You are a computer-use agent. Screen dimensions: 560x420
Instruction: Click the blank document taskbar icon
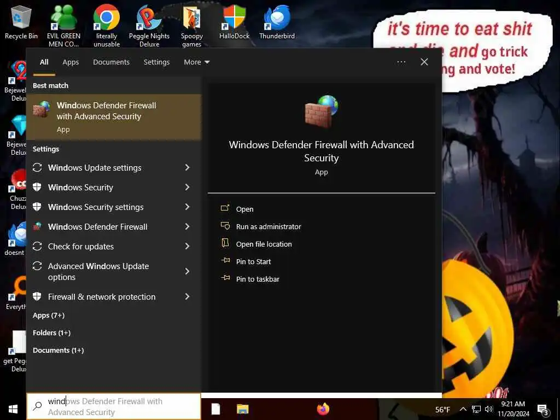215,409
